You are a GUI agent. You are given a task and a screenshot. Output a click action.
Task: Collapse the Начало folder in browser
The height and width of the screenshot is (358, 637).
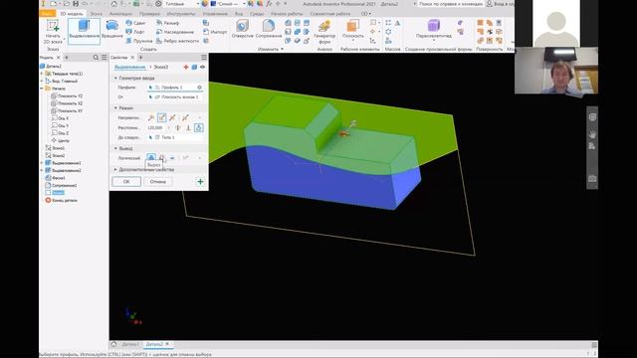pos(42,89)
